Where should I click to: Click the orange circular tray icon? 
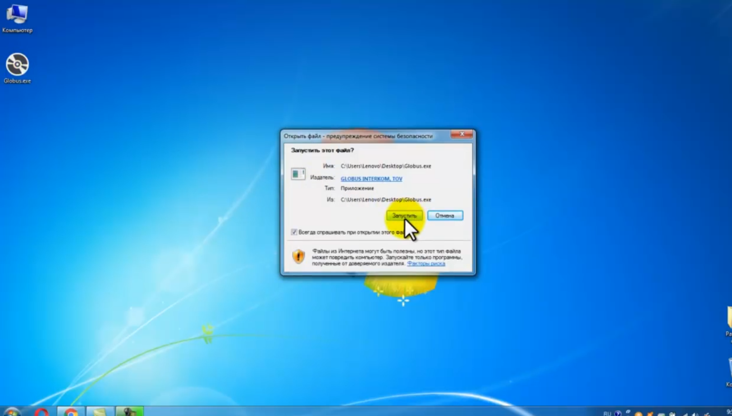638,414
